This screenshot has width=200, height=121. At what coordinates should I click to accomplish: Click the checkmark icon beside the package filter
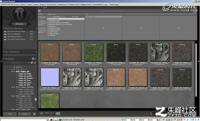pos(35,63)
